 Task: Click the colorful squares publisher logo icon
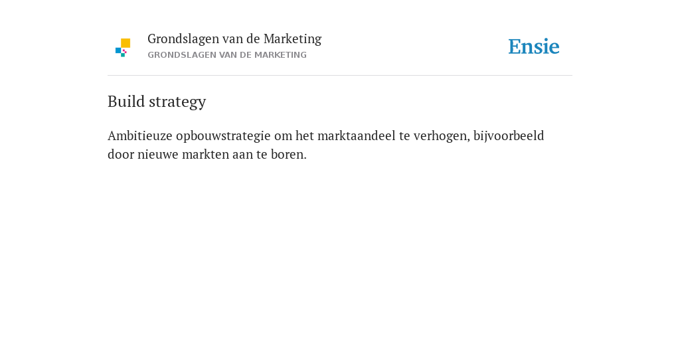(x=123, y=48)
